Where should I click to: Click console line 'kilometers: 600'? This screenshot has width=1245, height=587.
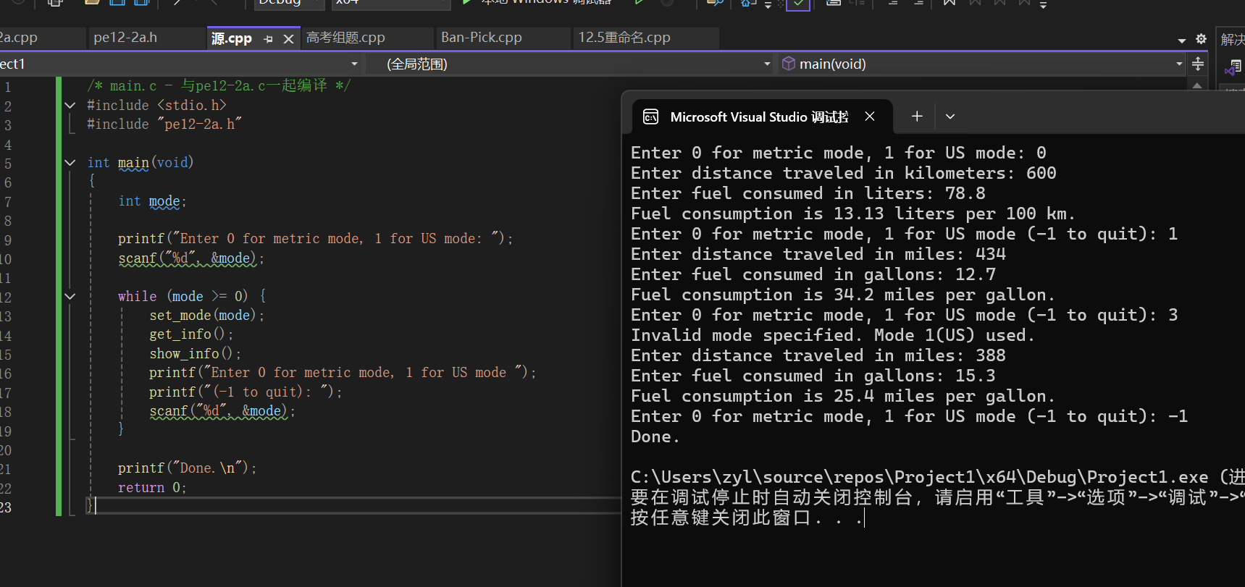pos(844,173)
